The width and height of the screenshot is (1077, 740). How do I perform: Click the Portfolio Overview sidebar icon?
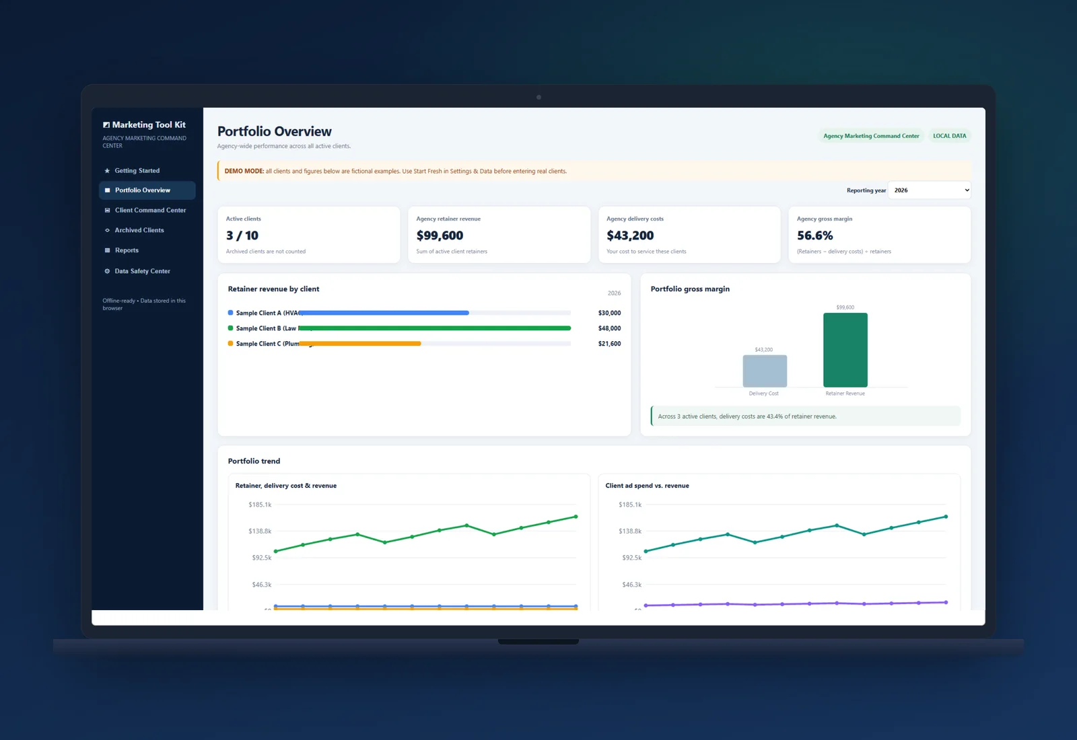click(x=107, y=190)
